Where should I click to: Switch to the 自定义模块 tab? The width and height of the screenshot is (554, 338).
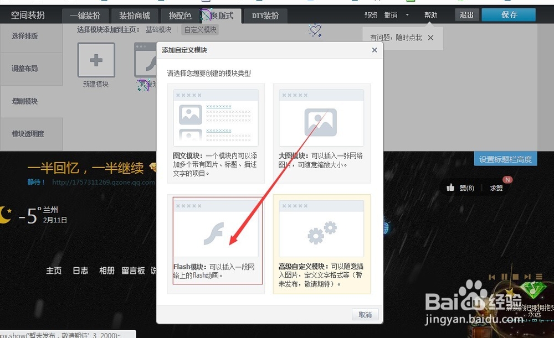[x=201, y=29]
